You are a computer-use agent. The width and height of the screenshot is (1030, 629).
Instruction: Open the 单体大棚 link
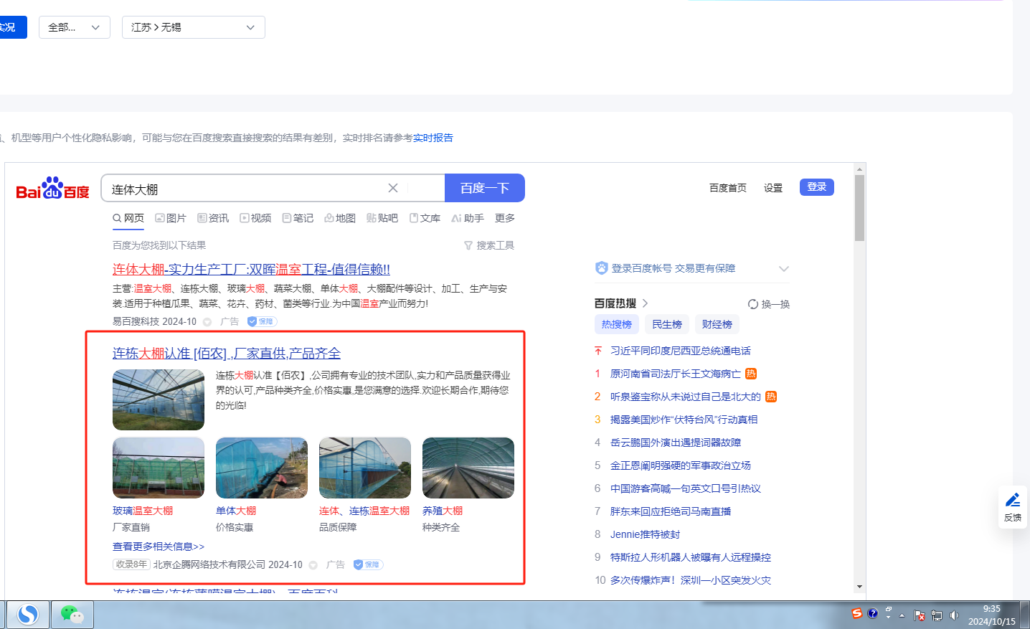click(x=236, y=511)
